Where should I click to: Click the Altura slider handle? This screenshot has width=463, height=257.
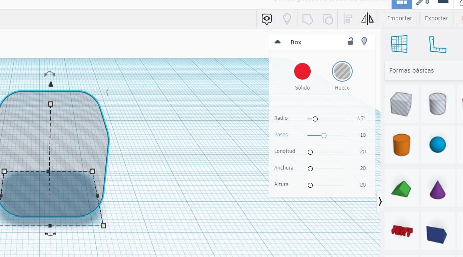310,185
